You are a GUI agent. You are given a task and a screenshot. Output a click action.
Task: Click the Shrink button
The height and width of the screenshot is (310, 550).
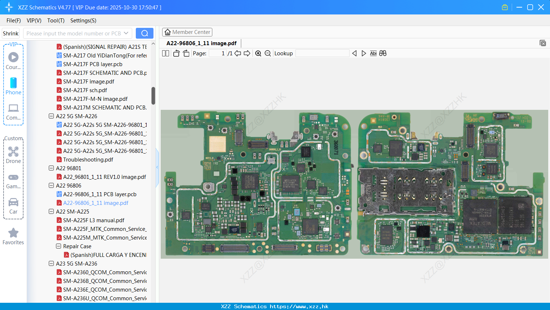pos(10,33)
